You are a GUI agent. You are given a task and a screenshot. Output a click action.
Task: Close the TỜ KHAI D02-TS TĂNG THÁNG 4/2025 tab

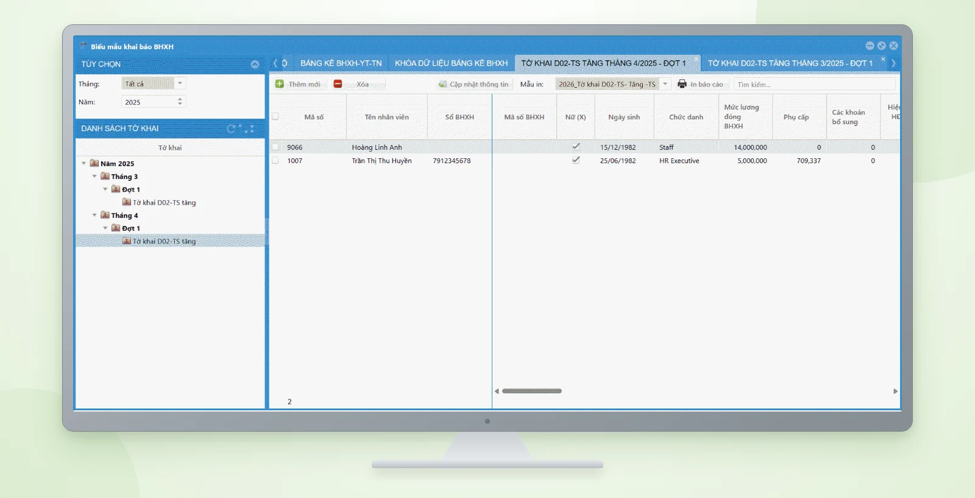pyautogui.click(x=696, y=58)
